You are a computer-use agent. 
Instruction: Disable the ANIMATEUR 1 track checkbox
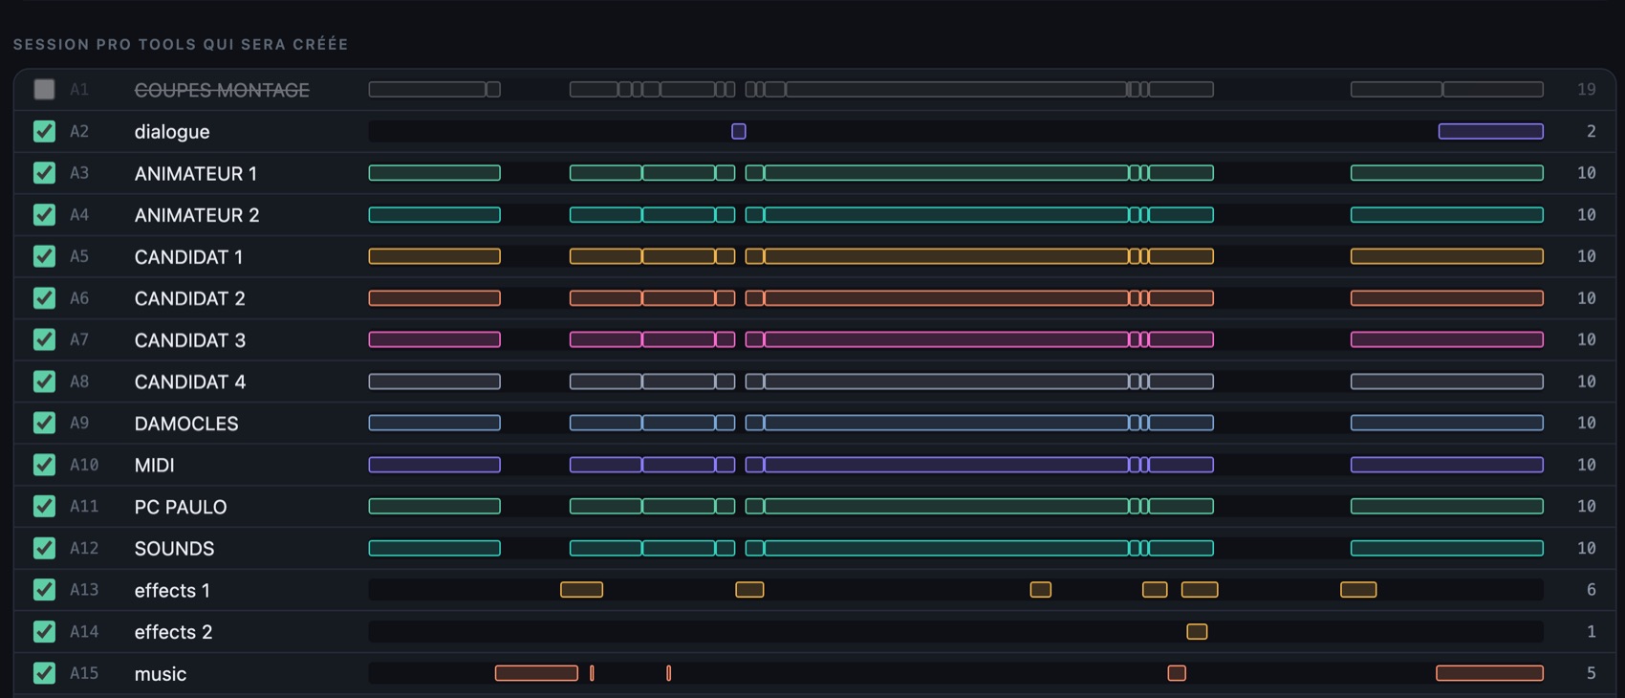[x=44, y=173]
